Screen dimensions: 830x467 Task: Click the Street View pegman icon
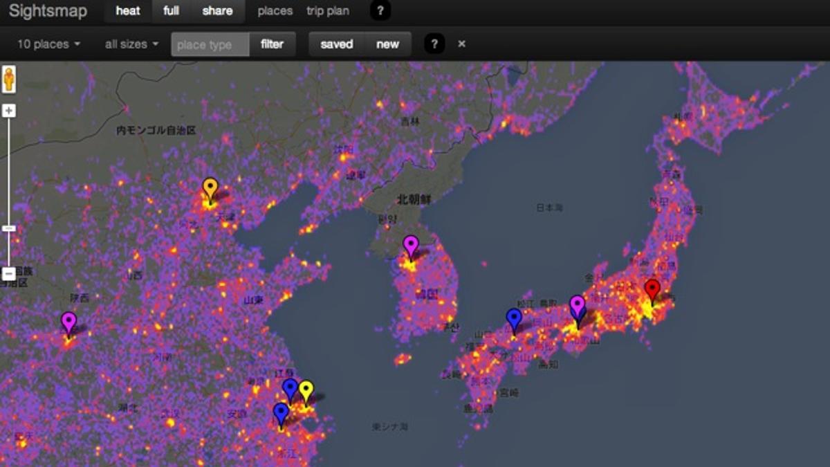[9, 79]
